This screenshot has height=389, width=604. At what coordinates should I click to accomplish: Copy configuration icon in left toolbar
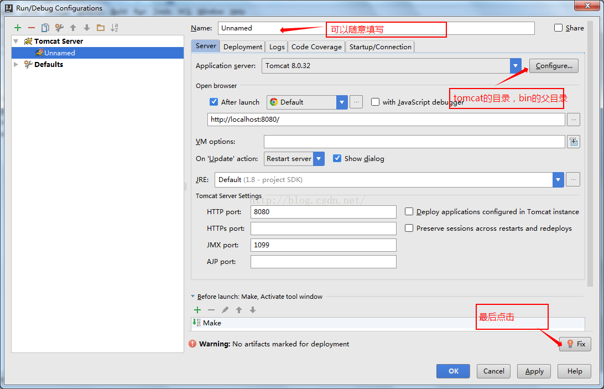coord(45,28)
